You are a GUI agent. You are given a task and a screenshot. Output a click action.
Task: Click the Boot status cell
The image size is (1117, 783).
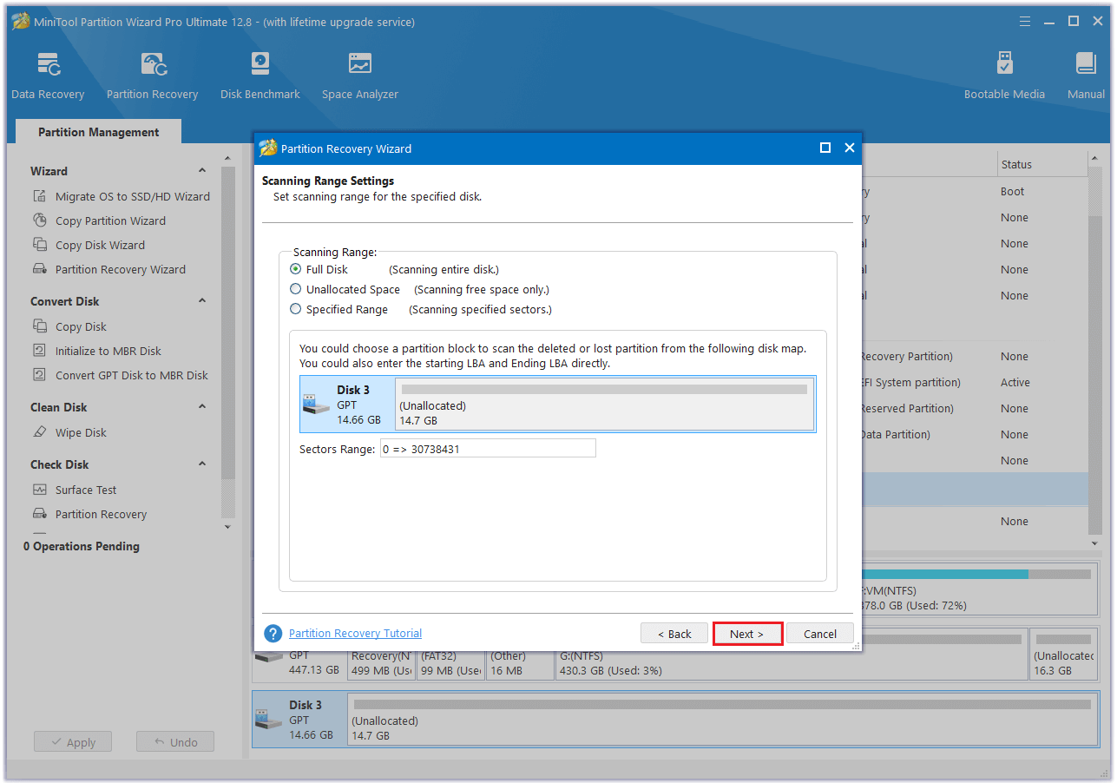click(1012, 191)
